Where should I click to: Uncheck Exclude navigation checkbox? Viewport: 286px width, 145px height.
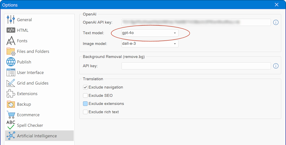85,87
